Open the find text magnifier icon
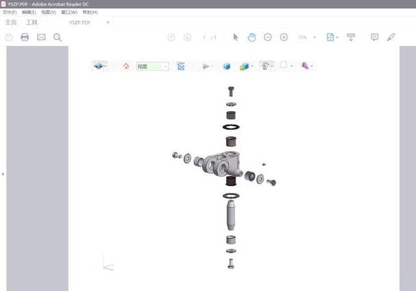 [x=58, y=37]
